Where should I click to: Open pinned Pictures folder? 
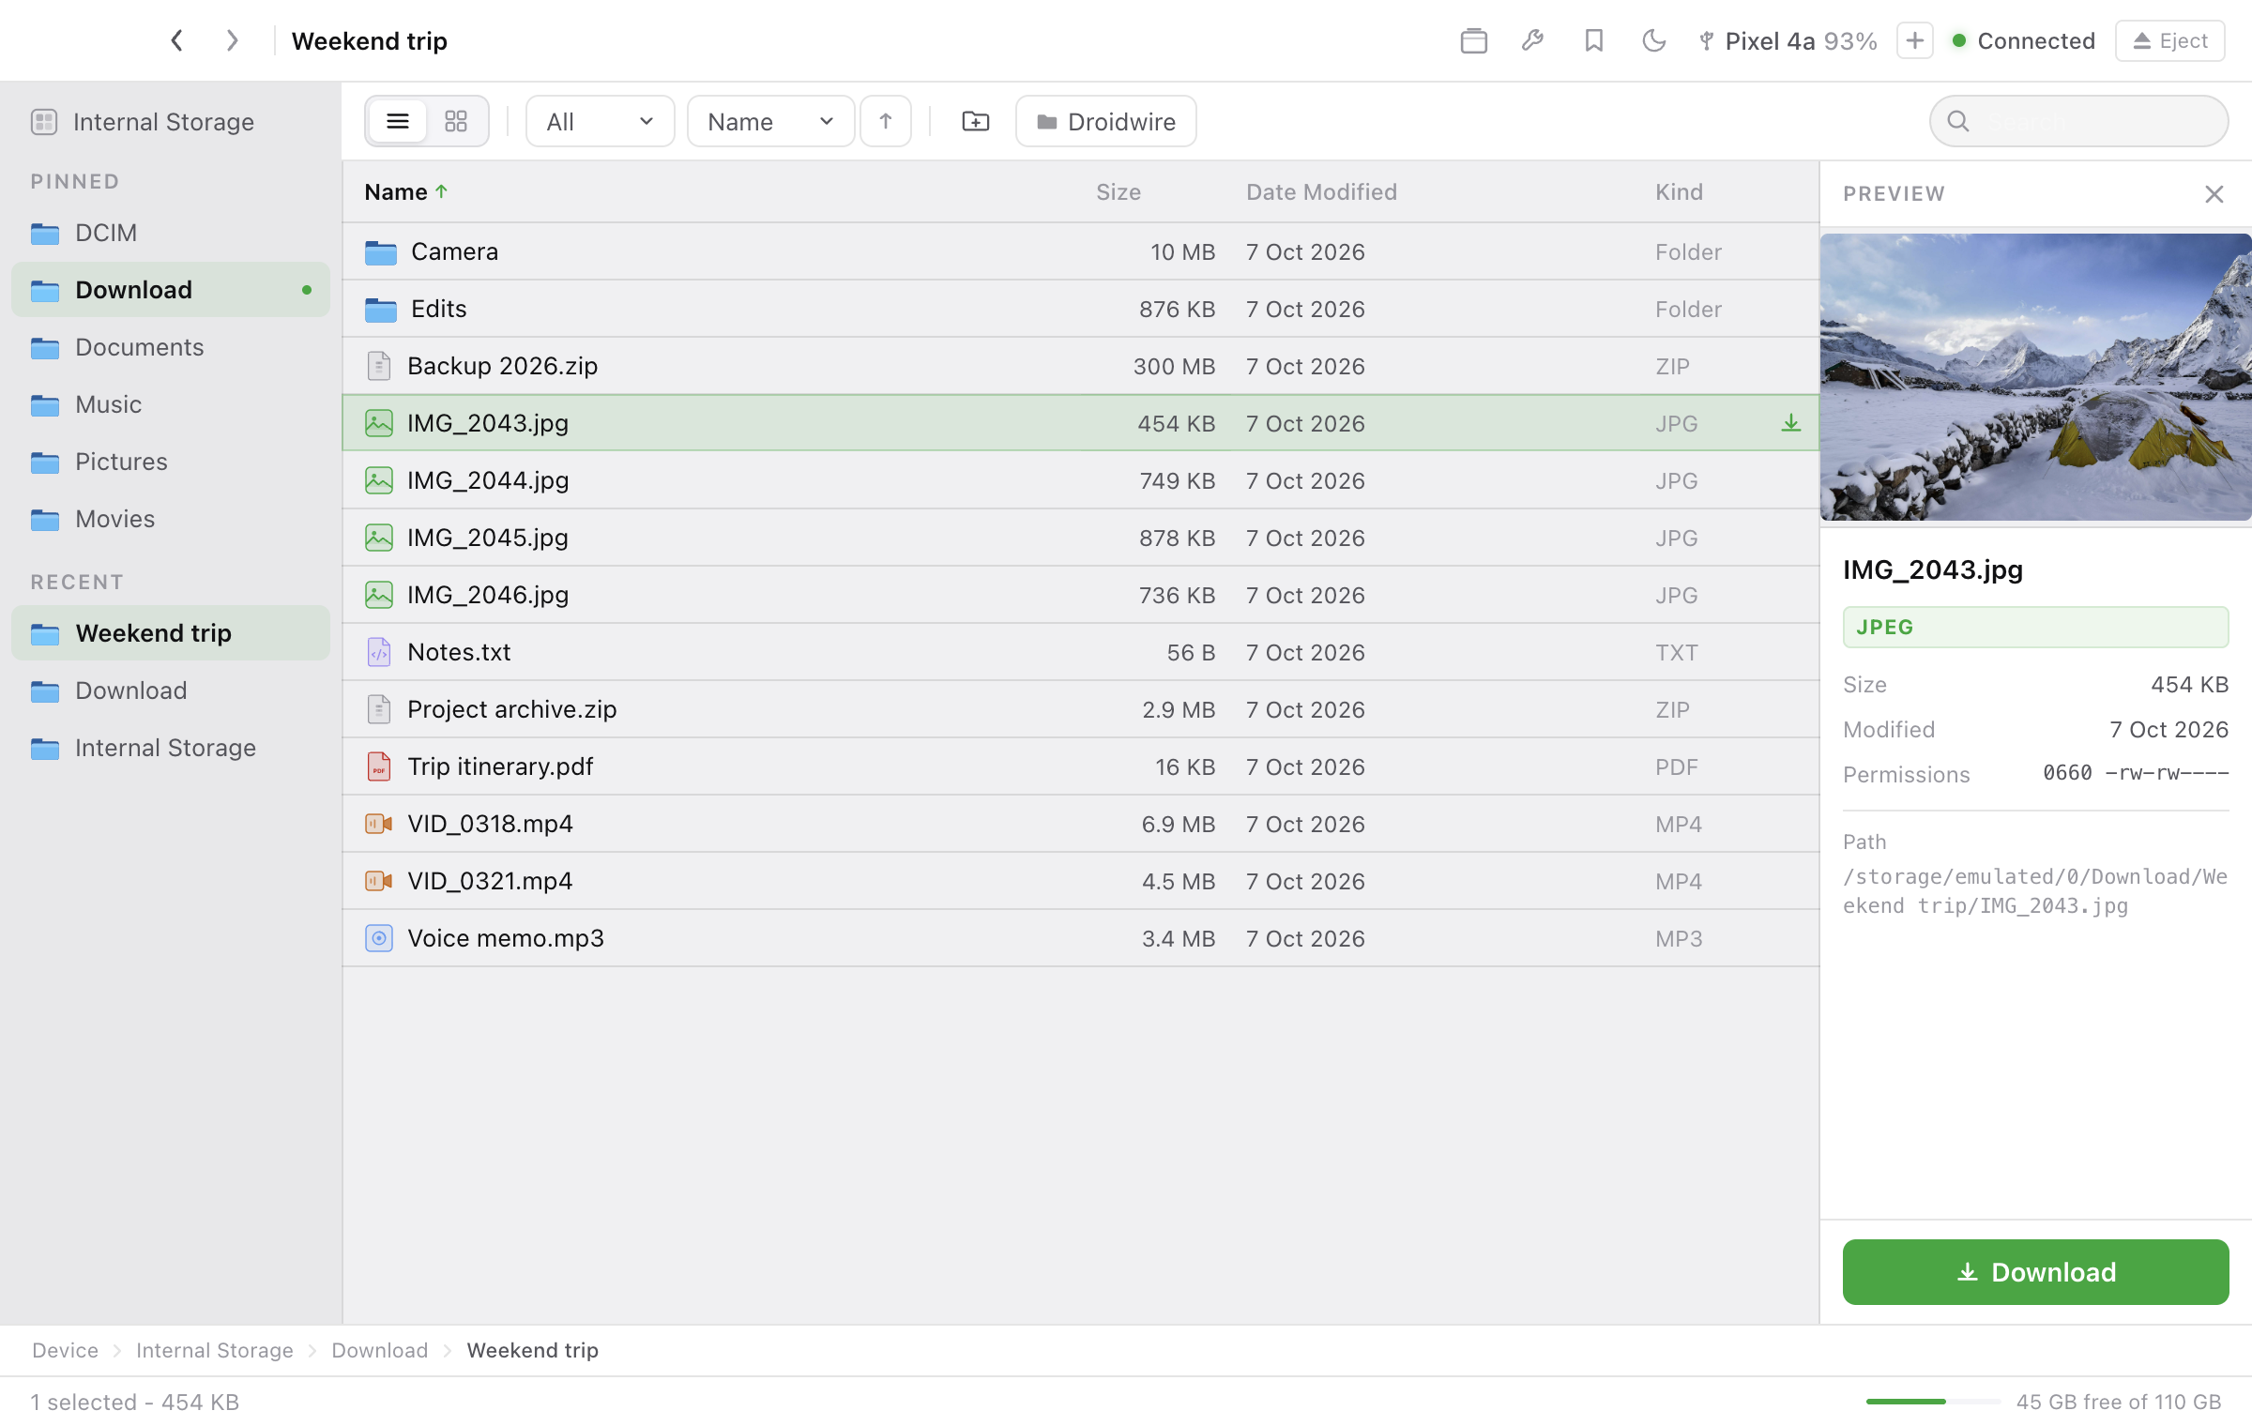[x=172, y=462]
